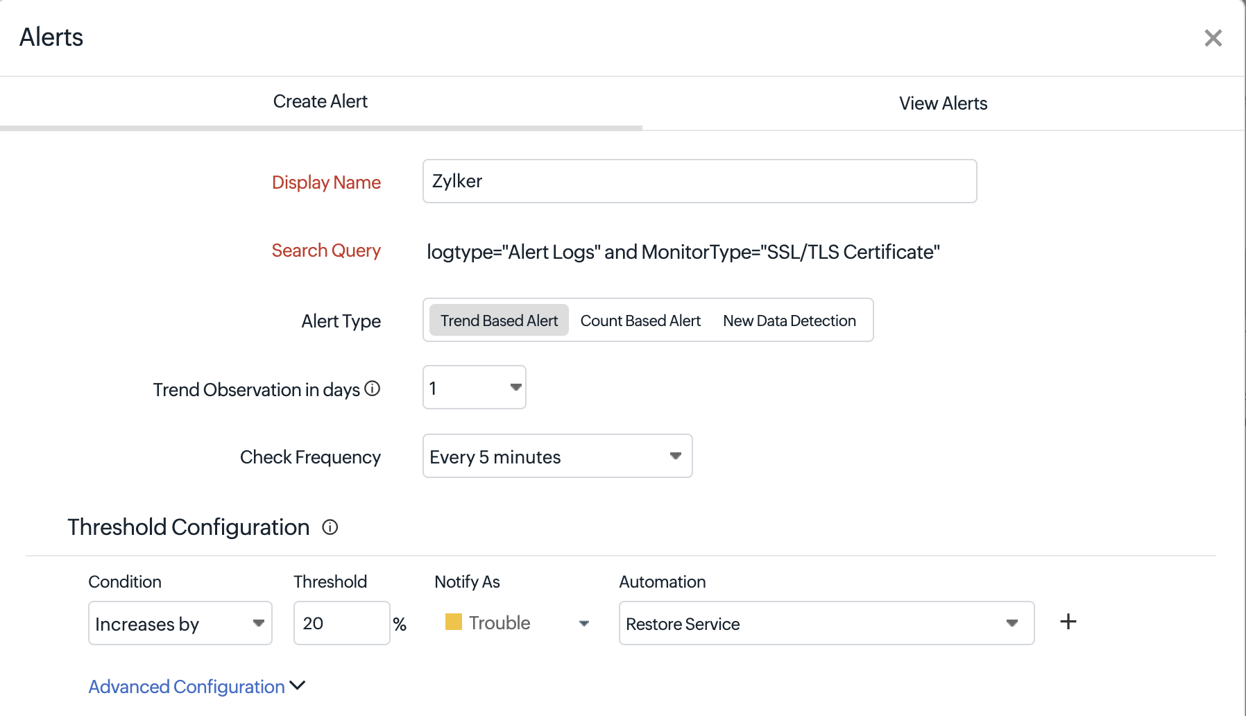Click the Search Query label
Screen dimensions: 1246x716
coord(326,250)
